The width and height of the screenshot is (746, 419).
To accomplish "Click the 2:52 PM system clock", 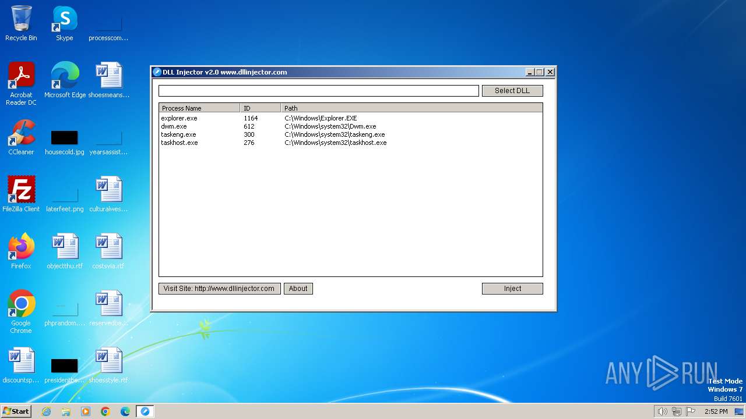I will (716, 411).
